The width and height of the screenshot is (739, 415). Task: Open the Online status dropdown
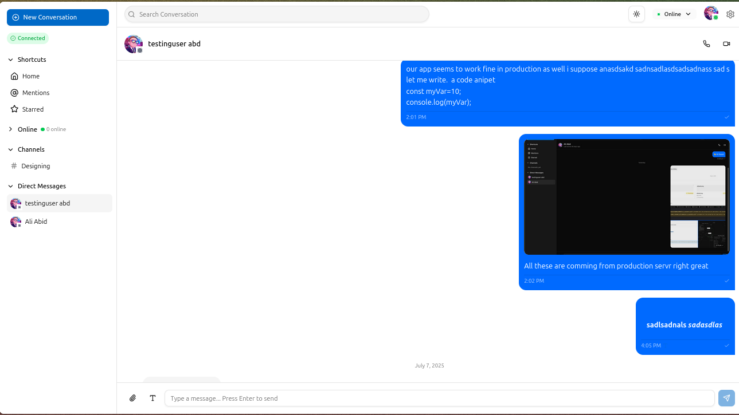click(674, 14)
